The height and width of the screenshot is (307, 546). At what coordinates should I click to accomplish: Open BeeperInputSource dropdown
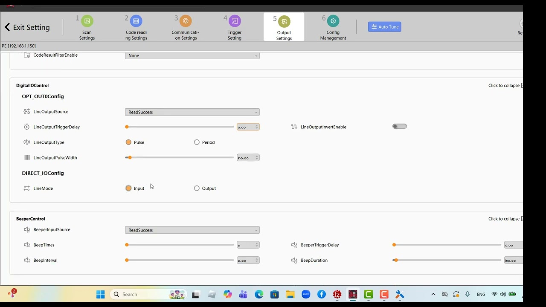pos(192,230)
